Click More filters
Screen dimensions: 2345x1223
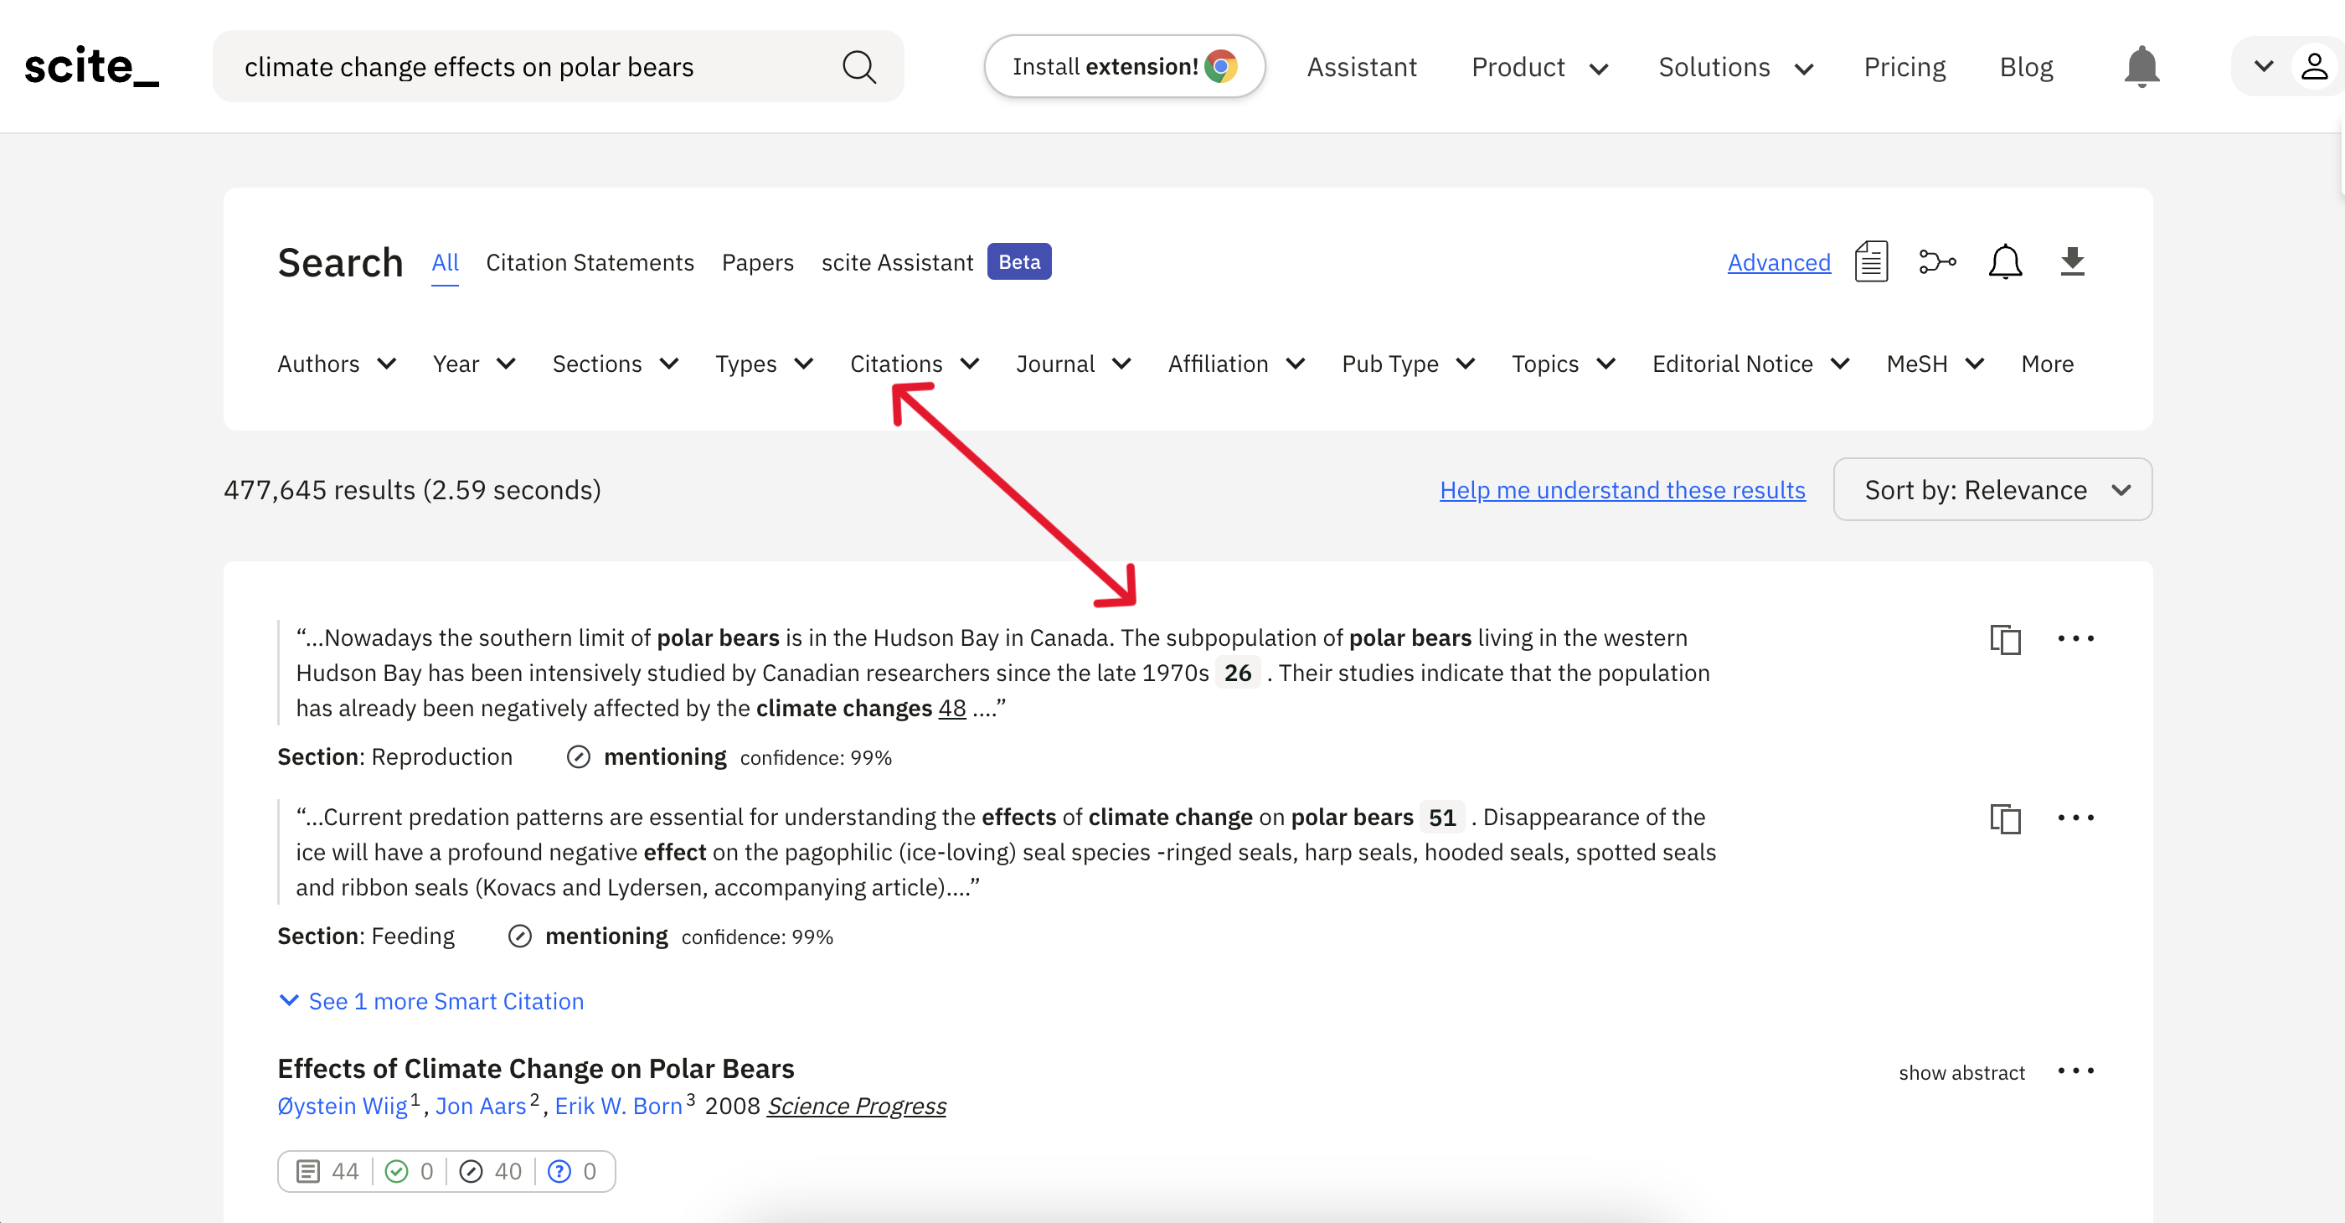[x=2046, y=364]
